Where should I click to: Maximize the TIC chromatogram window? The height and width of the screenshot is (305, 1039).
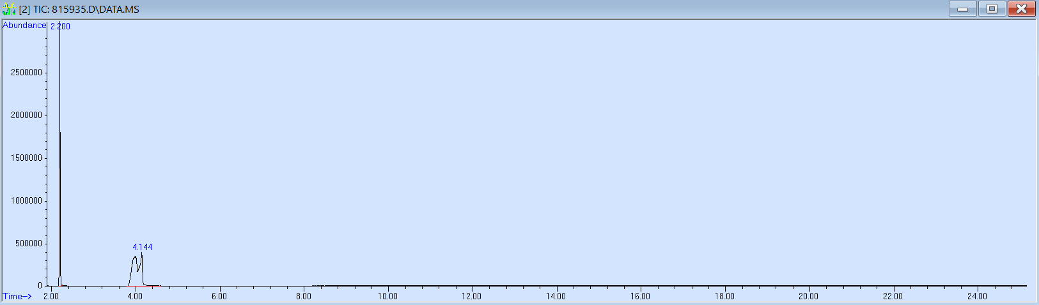(x=992, y=9)
